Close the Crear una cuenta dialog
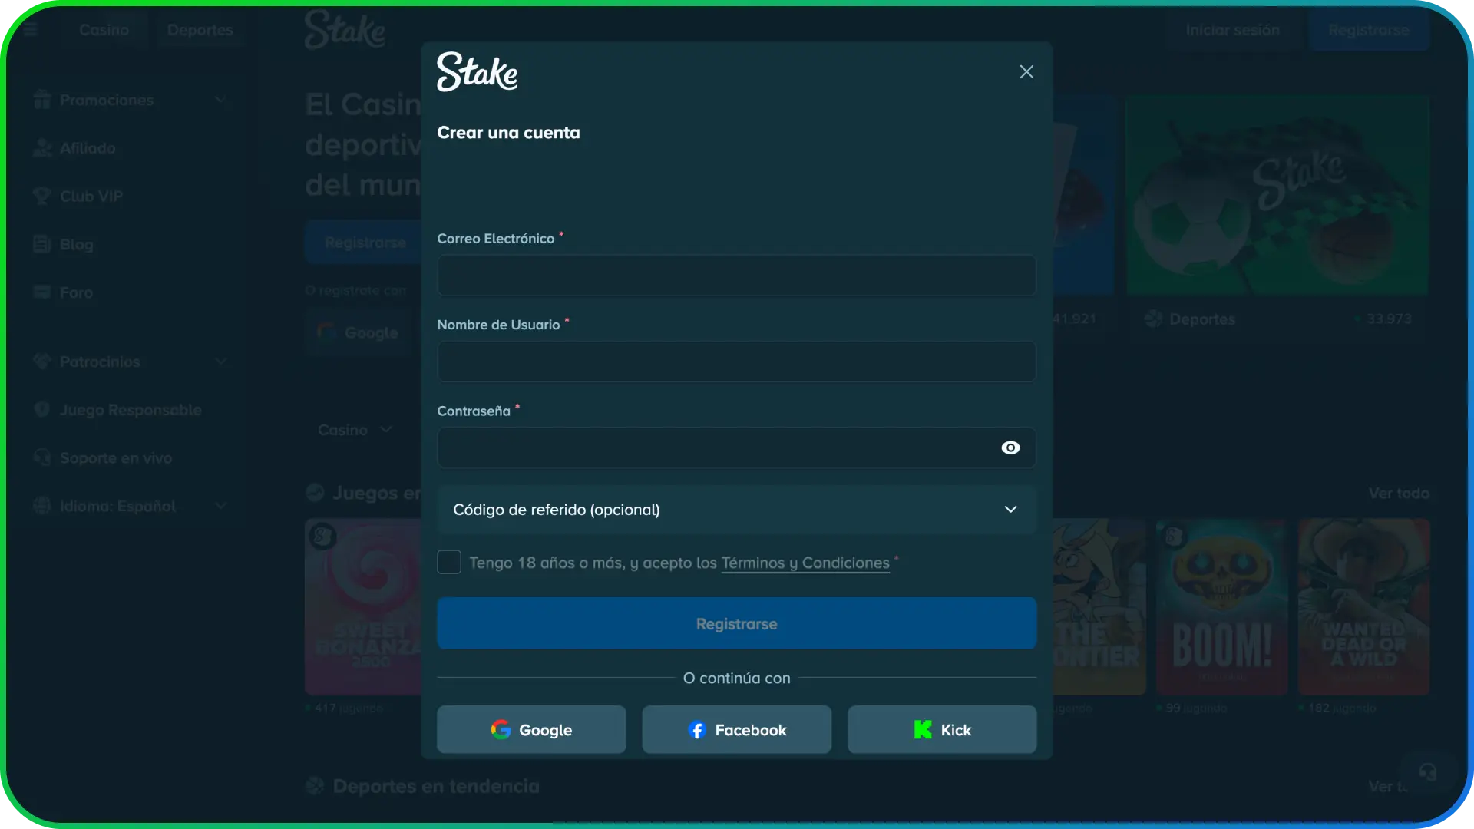This screenshot has width=1474, height=829. tap(1026, 72)
